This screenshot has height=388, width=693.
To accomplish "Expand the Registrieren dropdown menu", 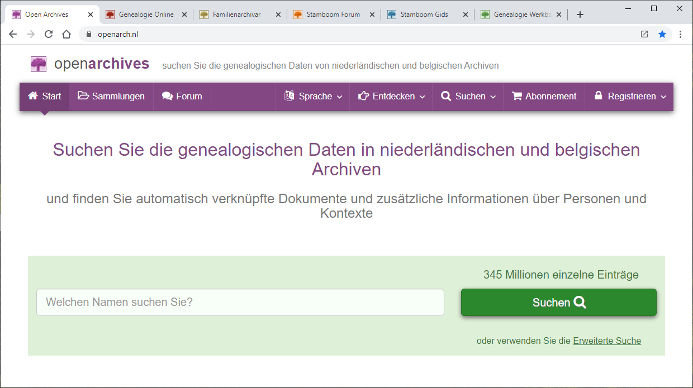I will point(630,96).
